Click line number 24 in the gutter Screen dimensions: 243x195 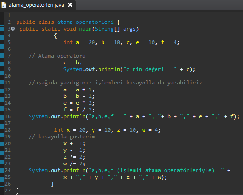[8, 170]
